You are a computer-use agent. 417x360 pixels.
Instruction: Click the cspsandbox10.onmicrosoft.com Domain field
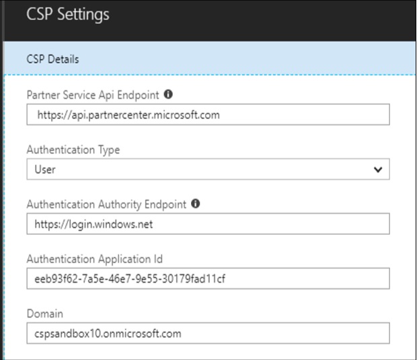pyautogui.click(x=208, y=333)
